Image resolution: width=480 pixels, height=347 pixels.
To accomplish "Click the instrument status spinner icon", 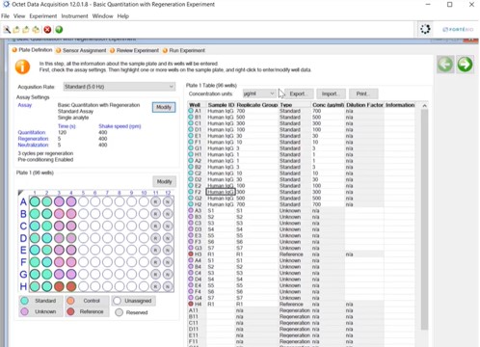I will pos(425,29).
